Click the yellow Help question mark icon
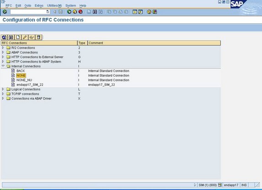The height and width of the screenshot is (190, 262). pos(149,12)
